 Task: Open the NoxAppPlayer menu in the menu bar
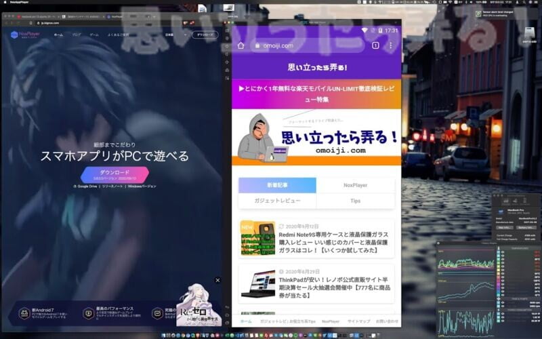[20, 2]
